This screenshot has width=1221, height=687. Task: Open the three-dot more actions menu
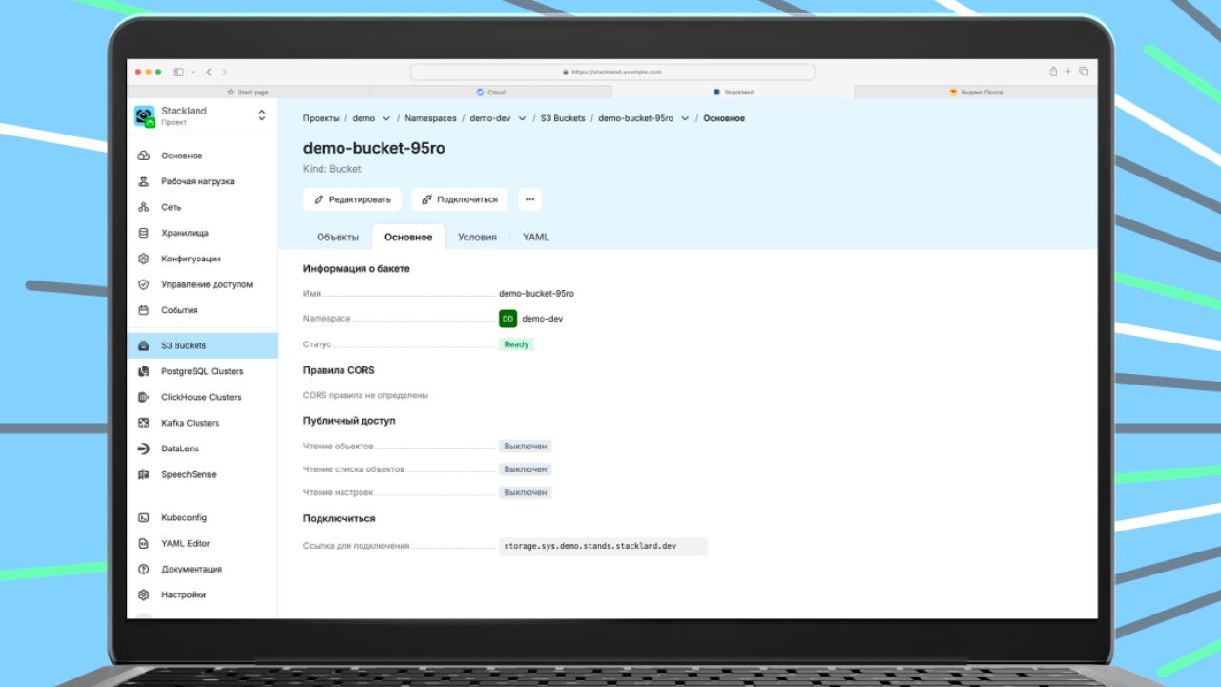(x=529, y=199)
